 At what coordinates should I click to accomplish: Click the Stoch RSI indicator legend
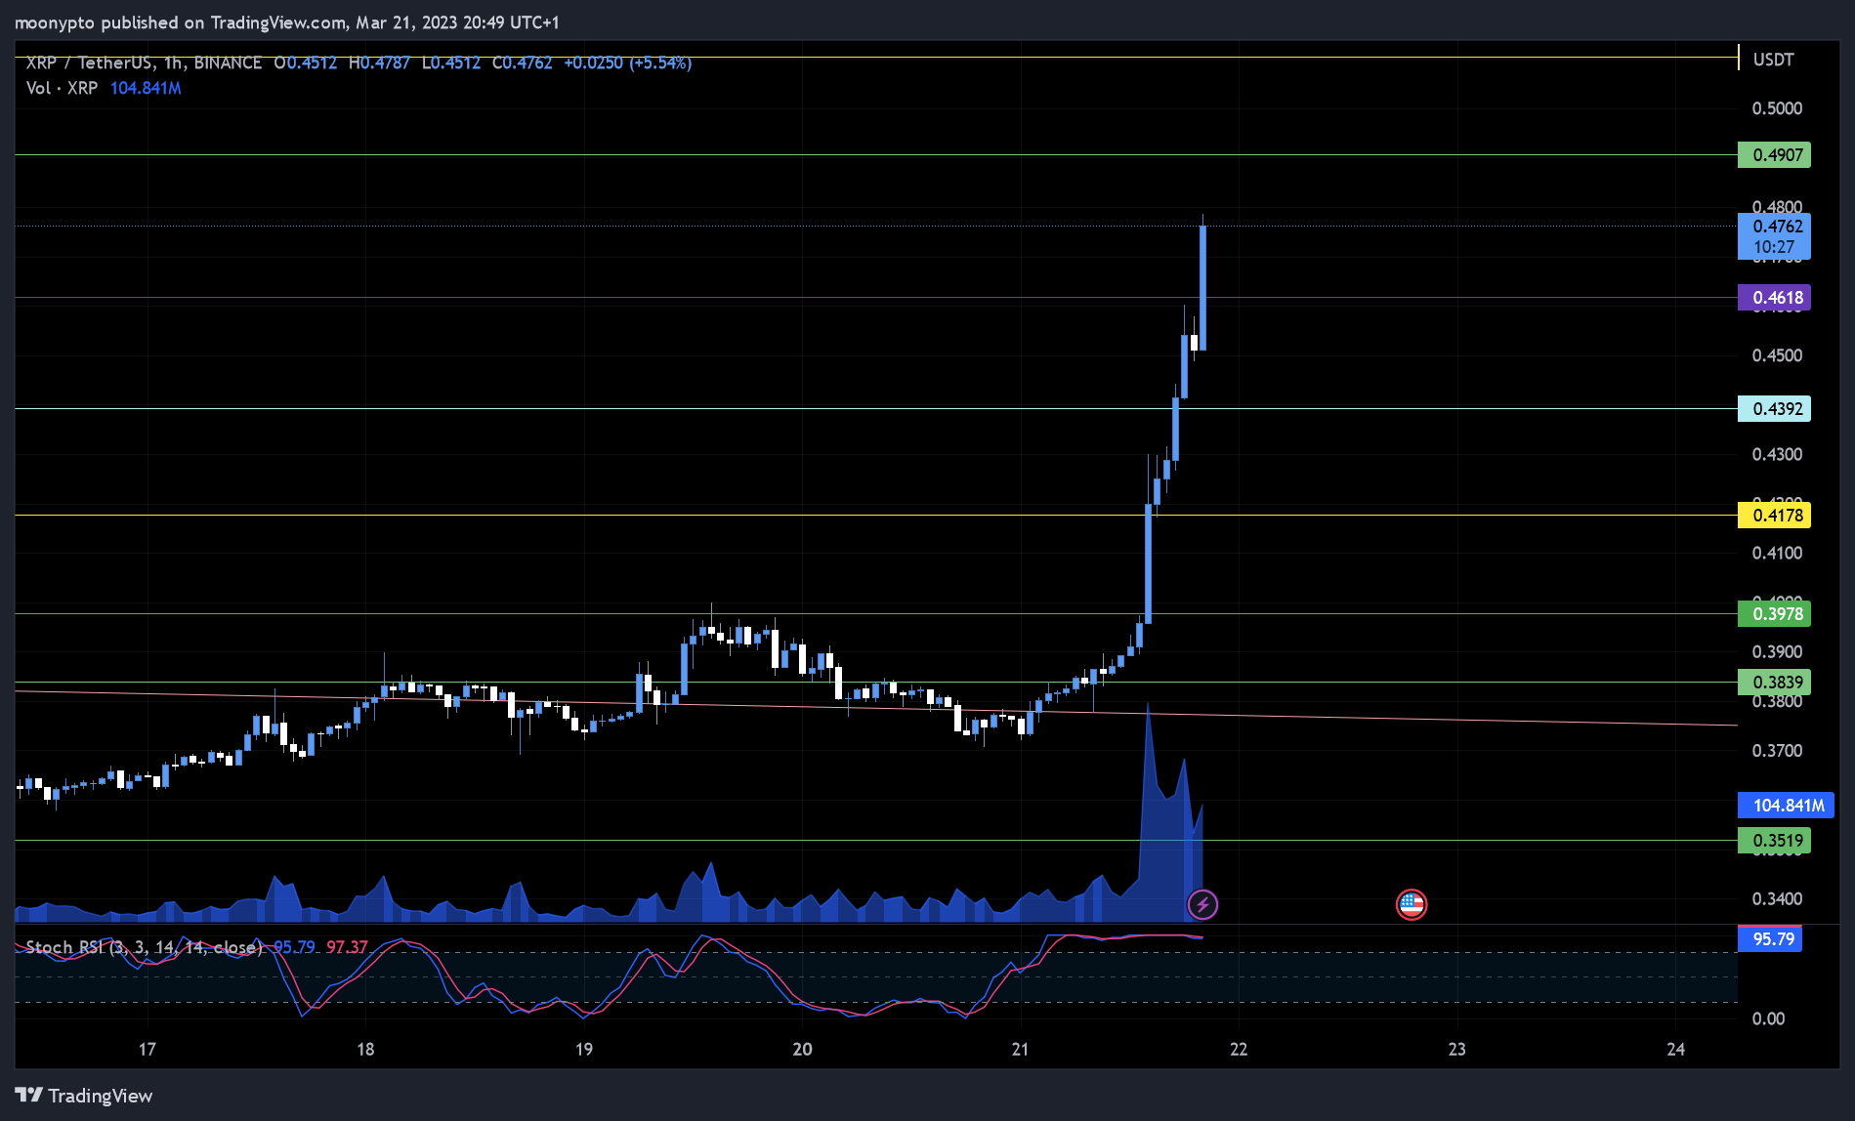pyautogui.click(x=144, y=947)
